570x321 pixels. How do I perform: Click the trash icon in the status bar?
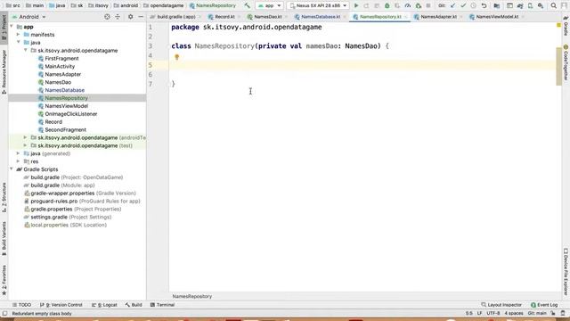(x=563, y=313)
